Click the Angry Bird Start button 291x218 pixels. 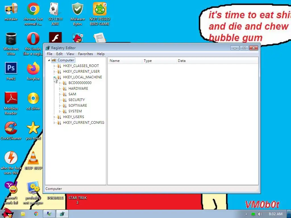(x=7, y=213)
